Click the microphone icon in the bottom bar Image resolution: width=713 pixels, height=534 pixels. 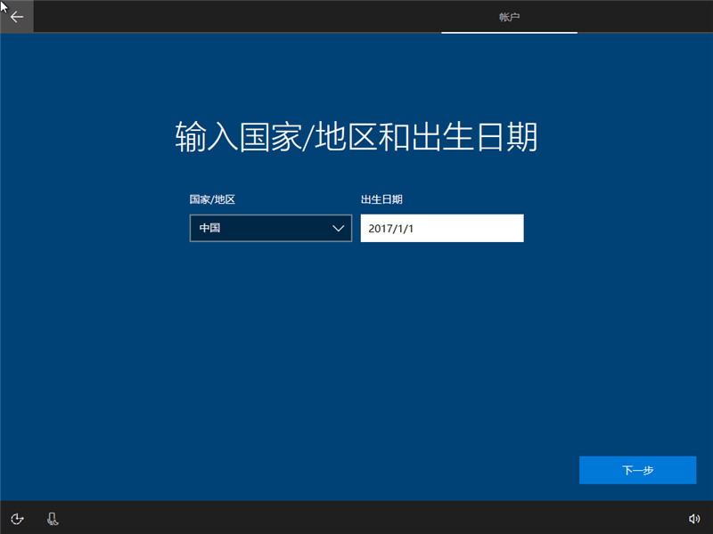(x=53, y=518)
